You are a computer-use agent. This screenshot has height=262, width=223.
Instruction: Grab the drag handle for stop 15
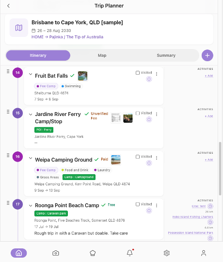(x=8, y=112)
